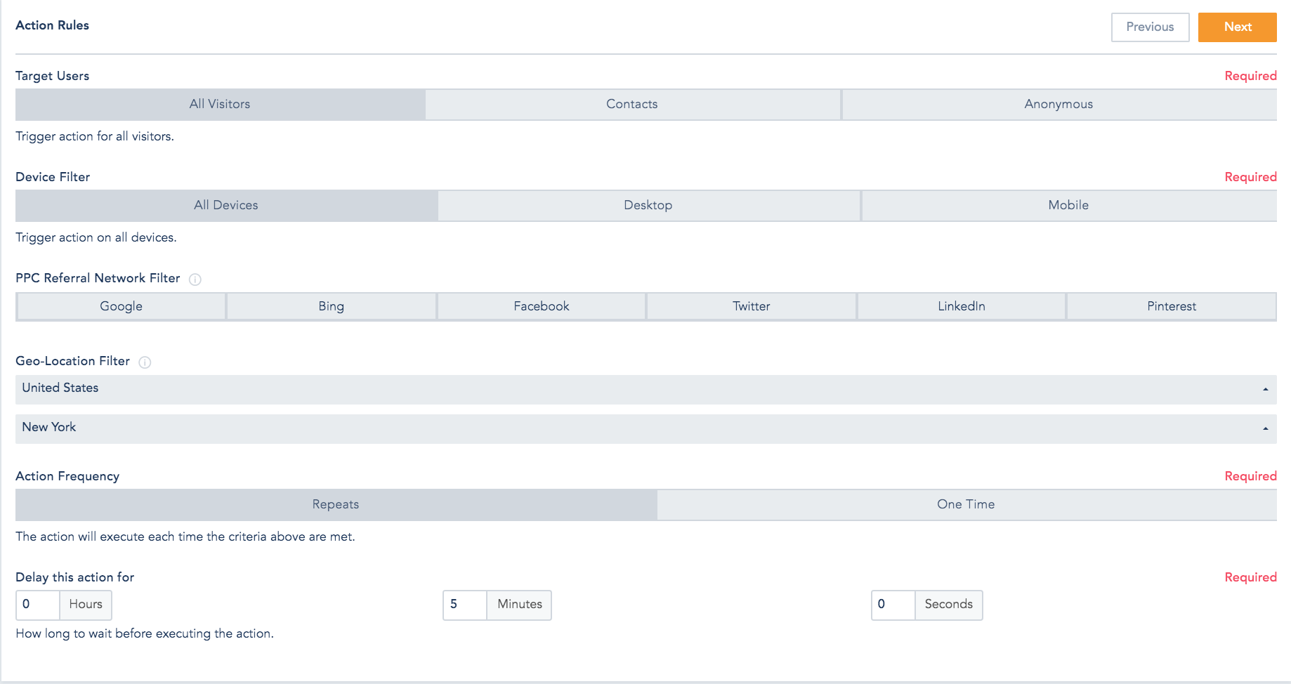Viewport: 1291px width, 684px height.
Task: Click 'The action will execute each time' text
Action: click(x=185, y=537)
